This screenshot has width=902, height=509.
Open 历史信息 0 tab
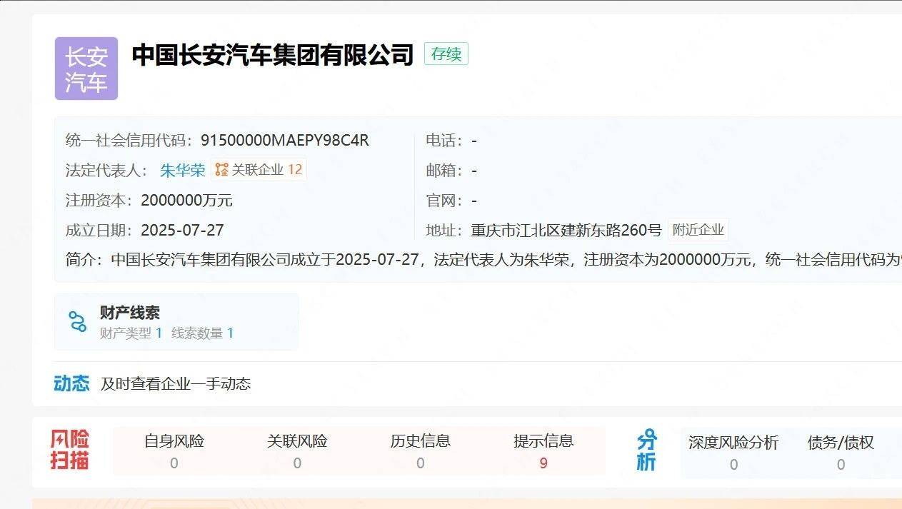coord(420,451)
